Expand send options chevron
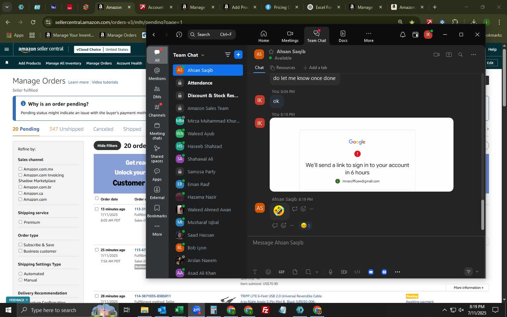 point(477,272)
